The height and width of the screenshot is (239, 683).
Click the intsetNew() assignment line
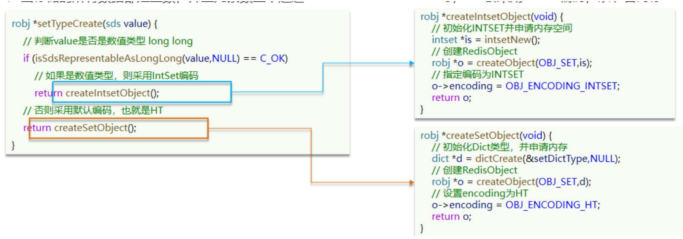pos(486,40)
